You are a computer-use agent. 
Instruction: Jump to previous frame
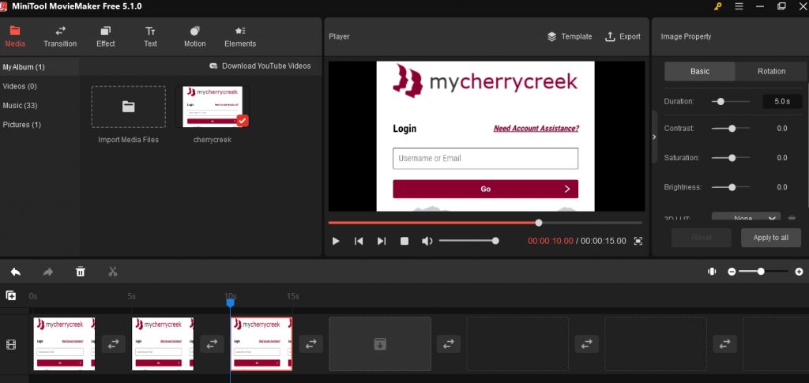[359, 241]
